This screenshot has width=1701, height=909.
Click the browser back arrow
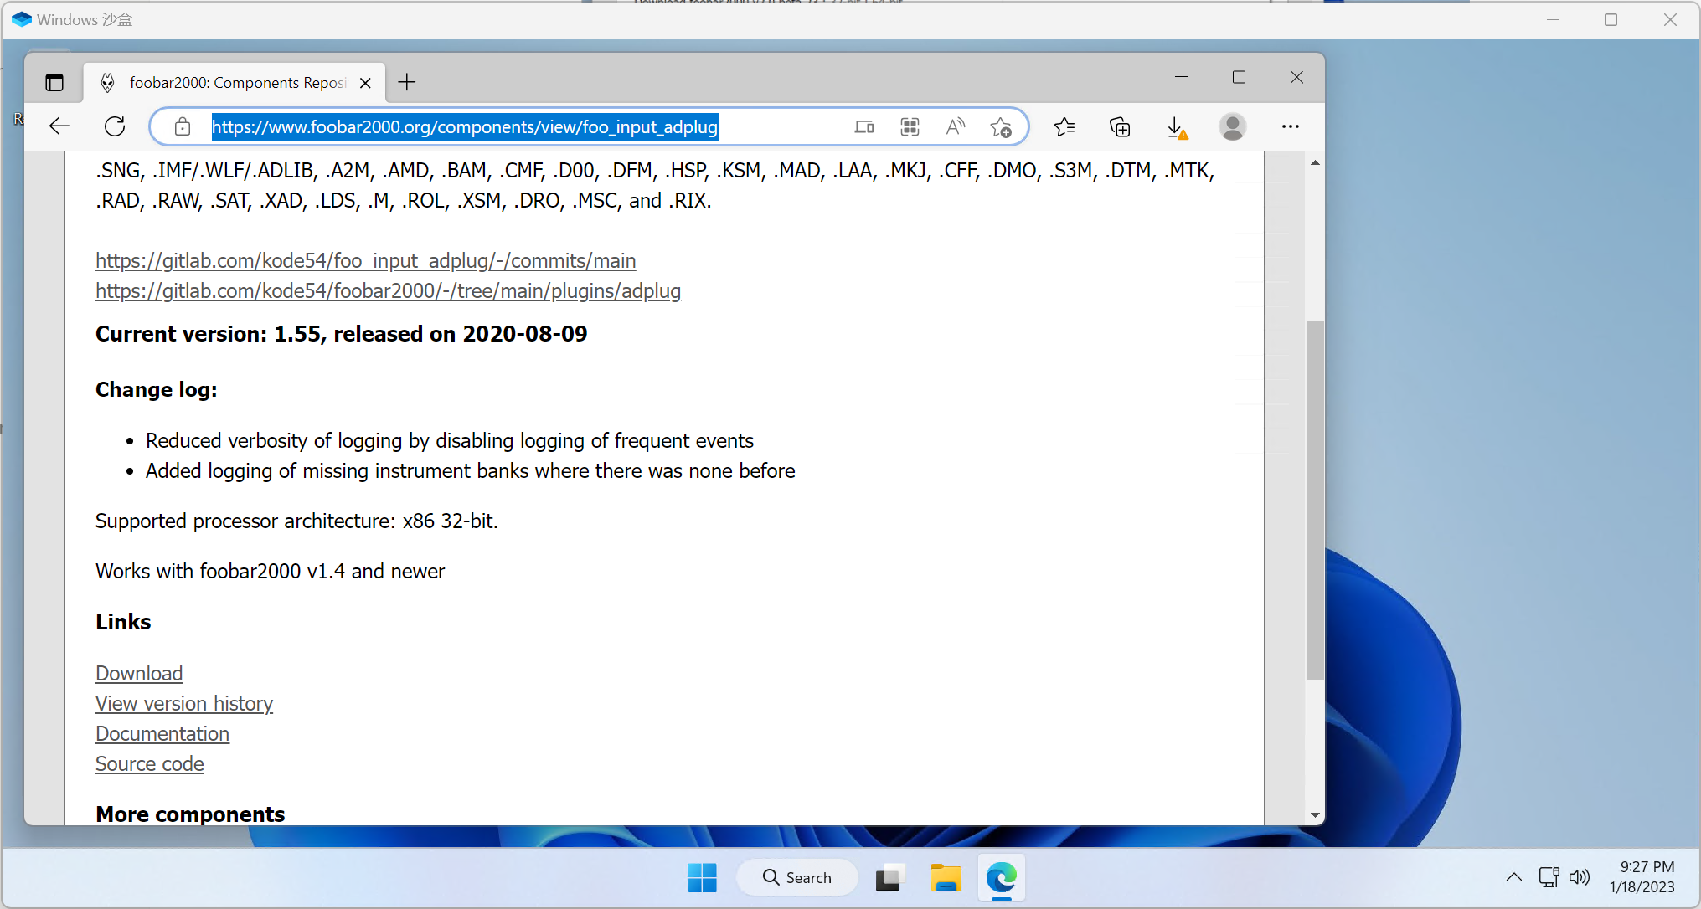(59, 126)
